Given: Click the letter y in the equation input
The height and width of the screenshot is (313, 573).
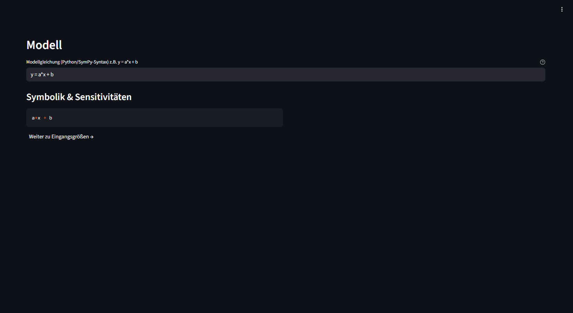Looking at the screenshot, I should point(32,75).
